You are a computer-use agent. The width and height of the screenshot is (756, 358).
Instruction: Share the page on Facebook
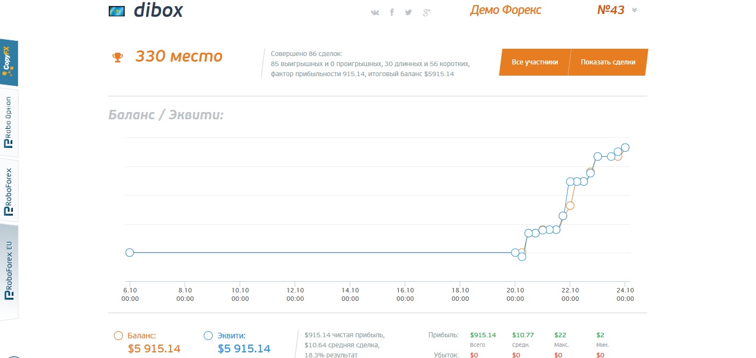click(392, 12)
